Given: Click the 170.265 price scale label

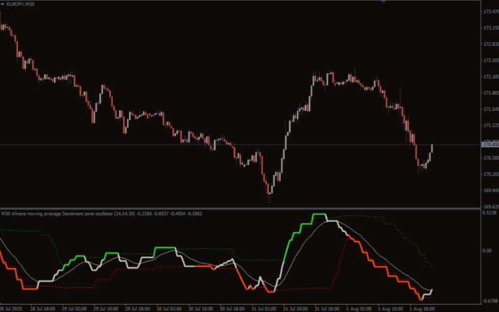Looking at the screenshot, I should coord(491,174).
